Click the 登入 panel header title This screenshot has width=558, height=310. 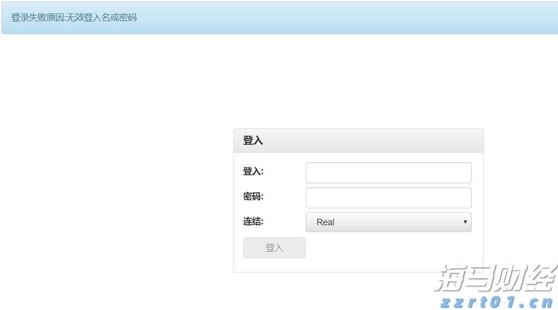tap(253, 141)
